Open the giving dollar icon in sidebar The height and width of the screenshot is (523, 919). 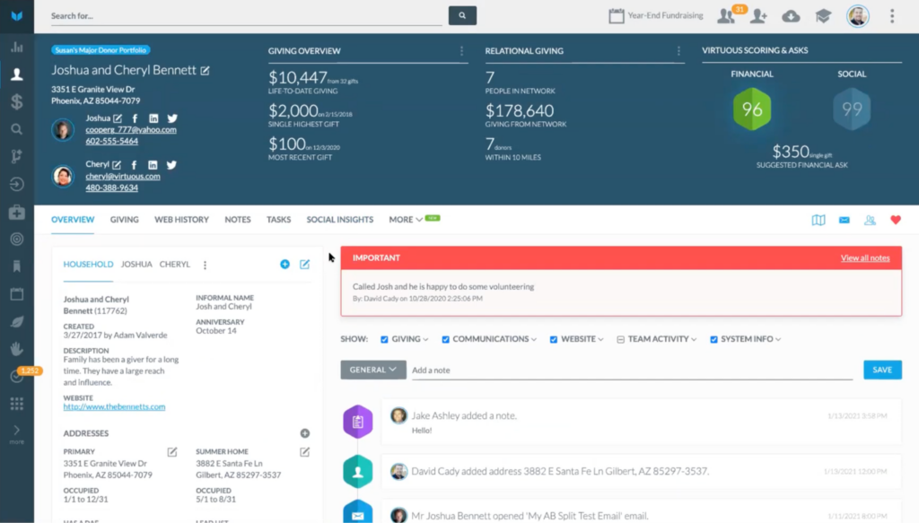coord(17,101)
